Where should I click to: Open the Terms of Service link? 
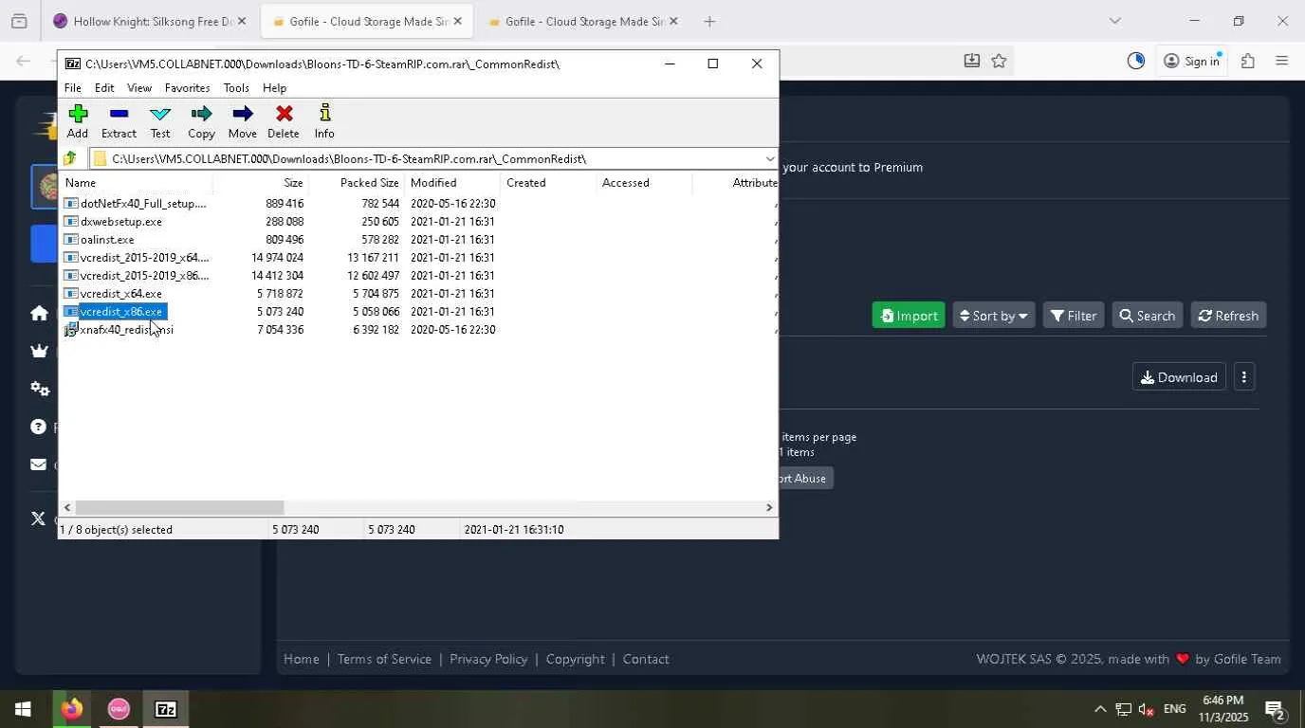tap(384, 659)
